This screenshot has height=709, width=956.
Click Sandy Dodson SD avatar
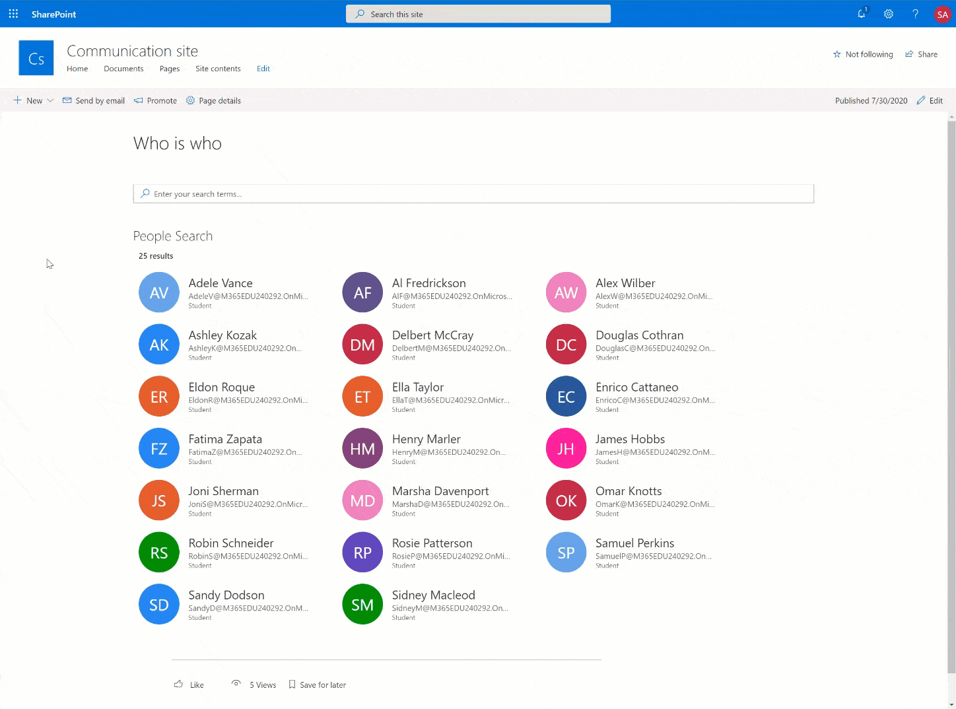(x=159, y=604)
